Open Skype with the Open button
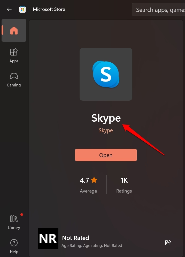 [106, 155]
